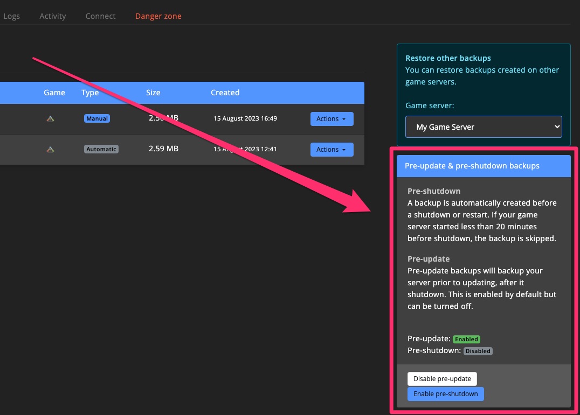Click the Enabled badge next to Pre-update

click(466, 339)
